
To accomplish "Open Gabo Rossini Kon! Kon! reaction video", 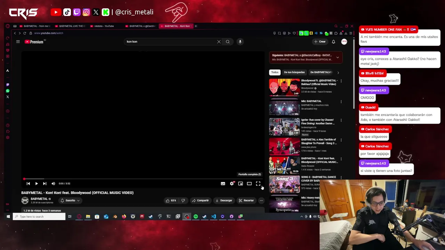I will [284, 165].
